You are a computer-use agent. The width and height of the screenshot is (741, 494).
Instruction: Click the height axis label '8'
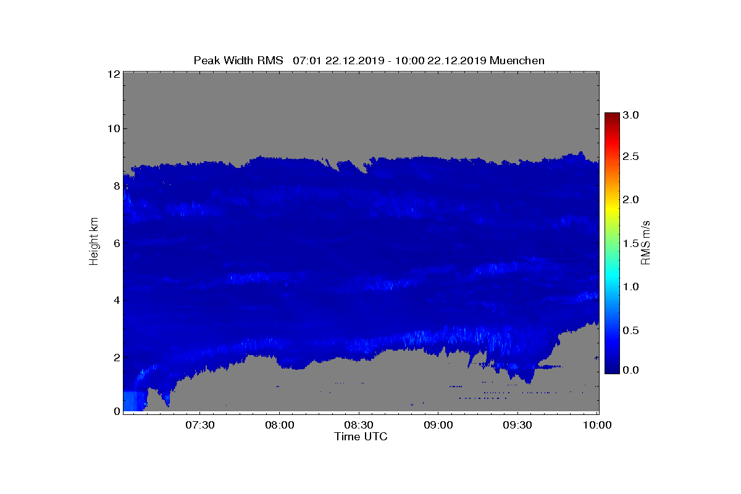click(115, 186)
